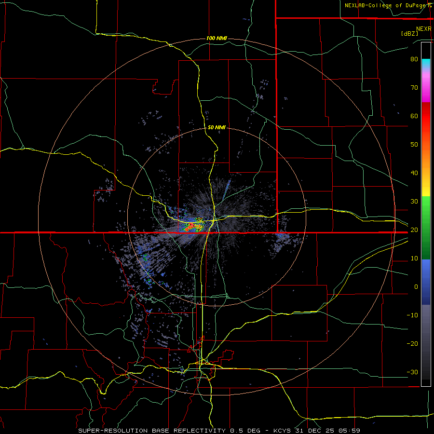Click the [dBZ] unit label
This screenshot has width=434, height=434.
point(409,33)
